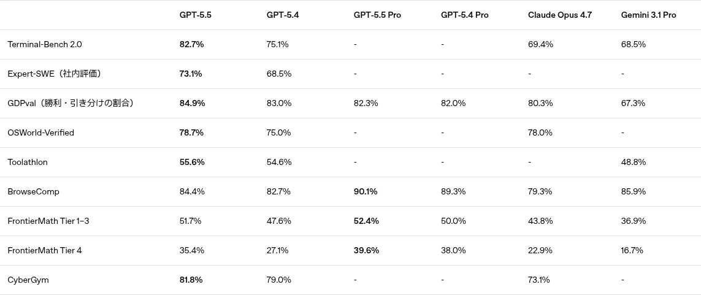Image resolution: width=701 pixels, height=295 pixels.
Task: Click the 48.8% Toolathlon Gemini score
Action: (x=634, y=163)
